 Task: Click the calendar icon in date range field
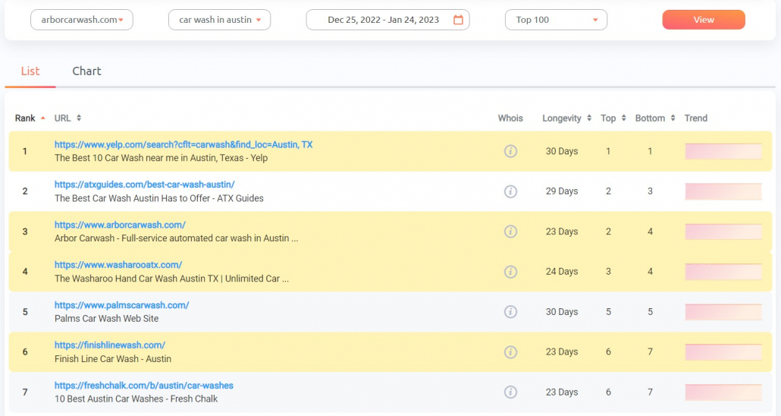[458, 20]
